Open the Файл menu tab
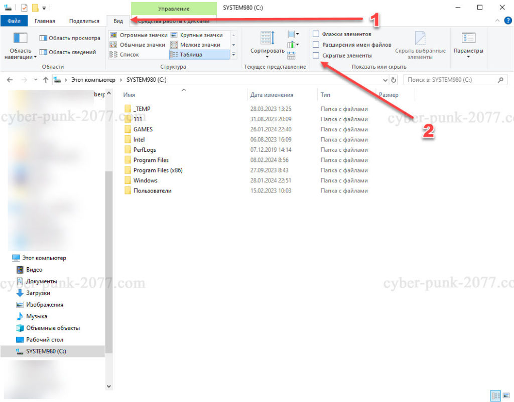The image size is (514, 402). [x=14, y=21]
